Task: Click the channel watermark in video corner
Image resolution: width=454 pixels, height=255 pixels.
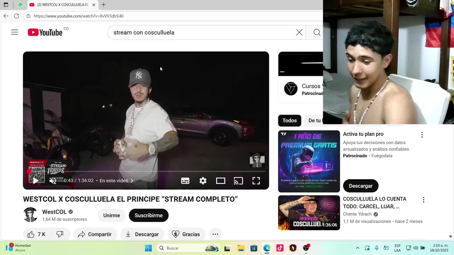Action: 257,160
